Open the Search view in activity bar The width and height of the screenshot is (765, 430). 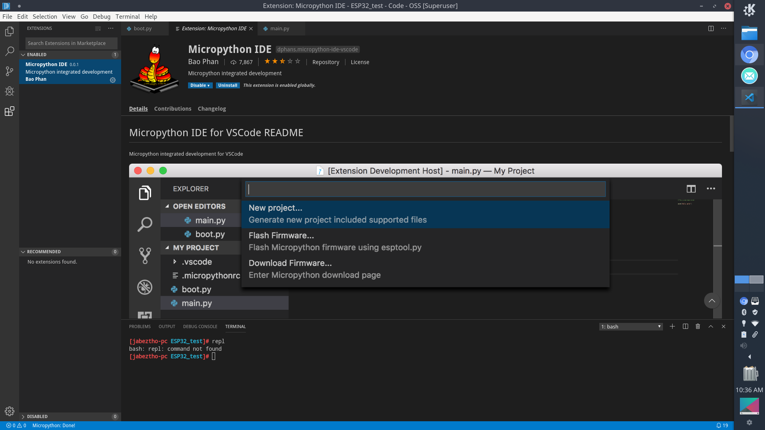[10, 51]
